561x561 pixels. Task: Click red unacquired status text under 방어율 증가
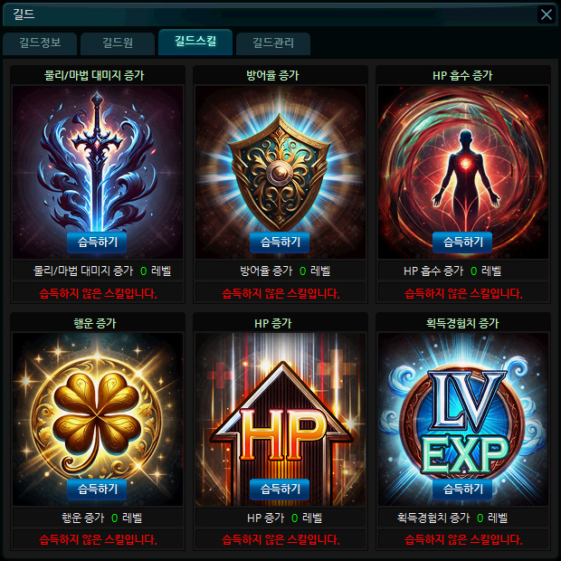click(280, 293)
